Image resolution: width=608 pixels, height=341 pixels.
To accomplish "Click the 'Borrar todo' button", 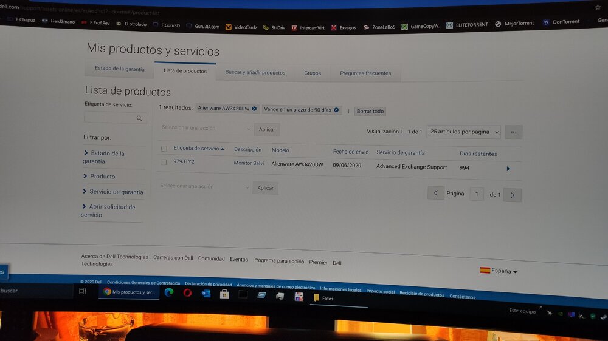I will (370, 112).
